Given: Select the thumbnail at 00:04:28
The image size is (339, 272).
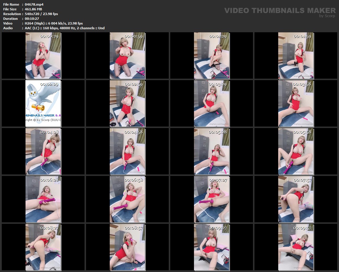Looking at the screenshot, I should [x=43, y=151].
